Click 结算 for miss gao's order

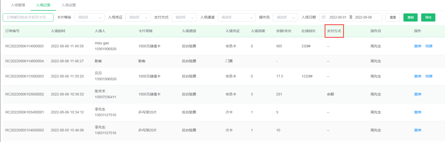(429, 46)
